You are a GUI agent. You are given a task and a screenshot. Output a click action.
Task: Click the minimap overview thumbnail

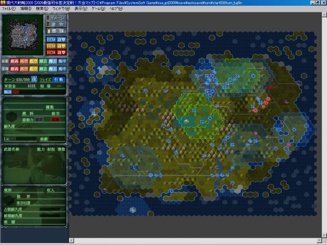pyautogui.click(x=23, y=35)
